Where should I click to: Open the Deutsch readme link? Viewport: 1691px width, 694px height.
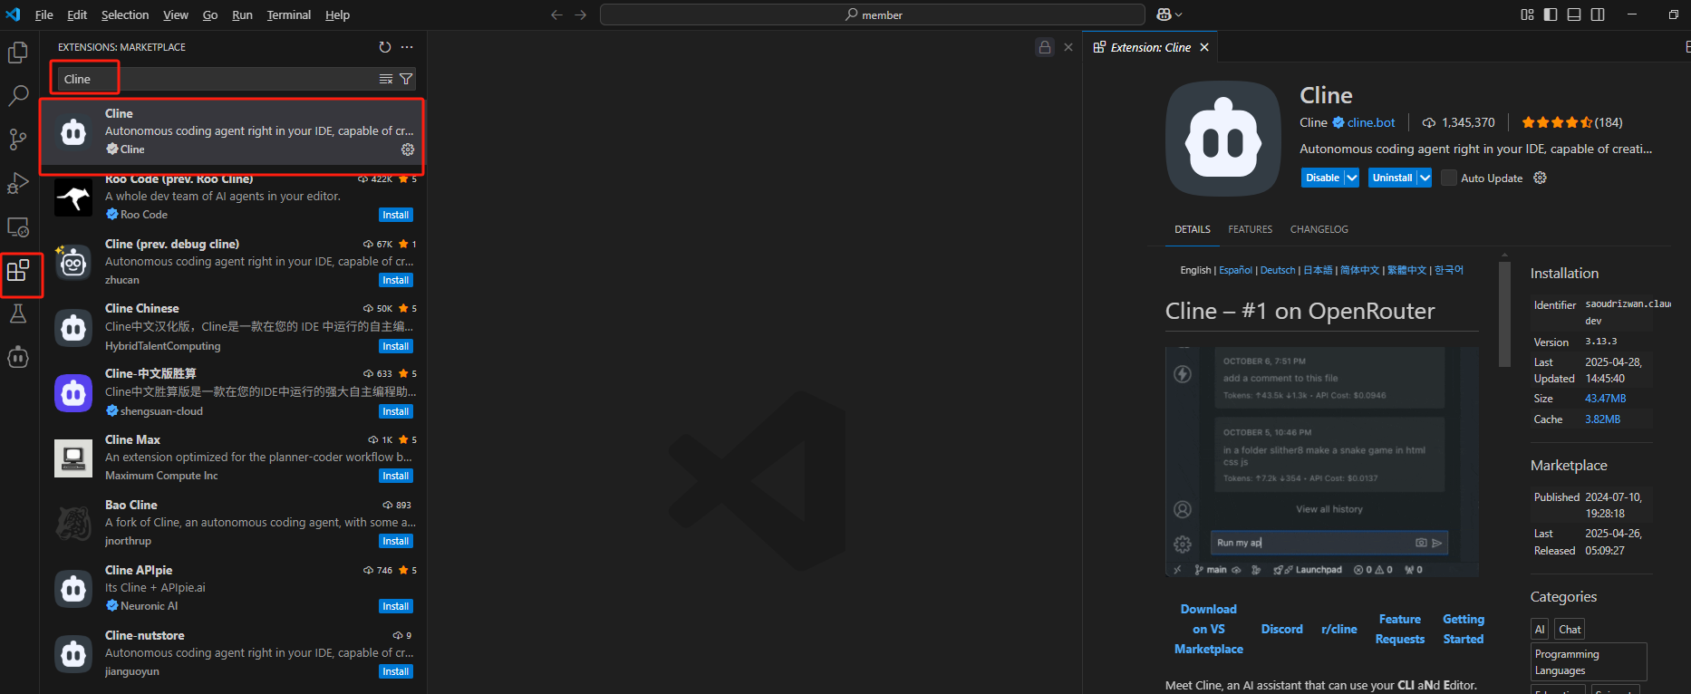(x=1278, y=270)
